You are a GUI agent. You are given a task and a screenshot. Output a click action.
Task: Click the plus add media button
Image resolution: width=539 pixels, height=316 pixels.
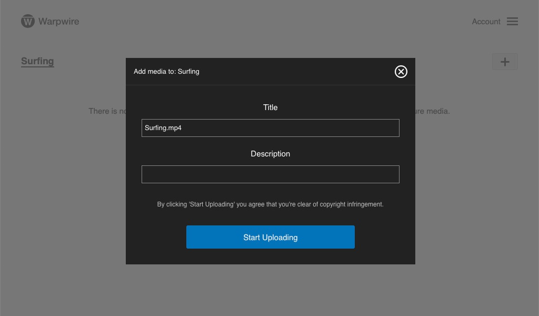505,62
